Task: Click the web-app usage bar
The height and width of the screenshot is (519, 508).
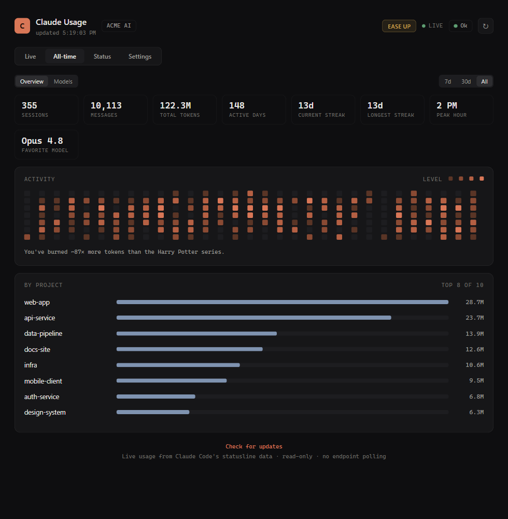Action: click(x=283, y=302)
